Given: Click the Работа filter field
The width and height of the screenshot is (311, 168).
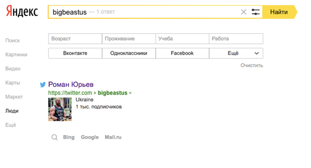Looking at the screenshot, I should tap(236, 39).
